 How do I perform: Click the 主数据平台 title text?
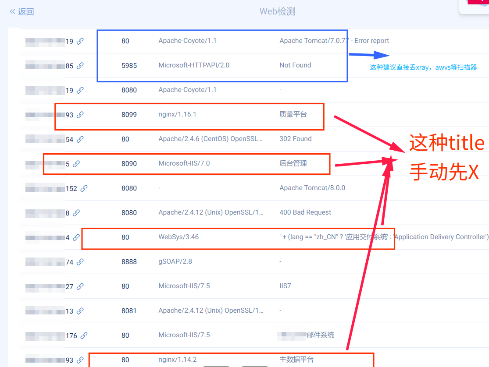[x=296, y=360]
